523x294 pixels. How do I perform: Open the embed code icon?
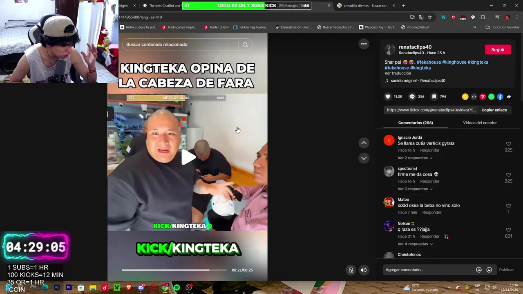point(474,97)
